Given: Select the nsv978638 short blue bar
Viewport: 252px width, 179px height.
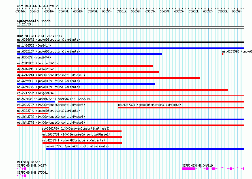Looking at the screenshot, I should [x=36, y=102].
